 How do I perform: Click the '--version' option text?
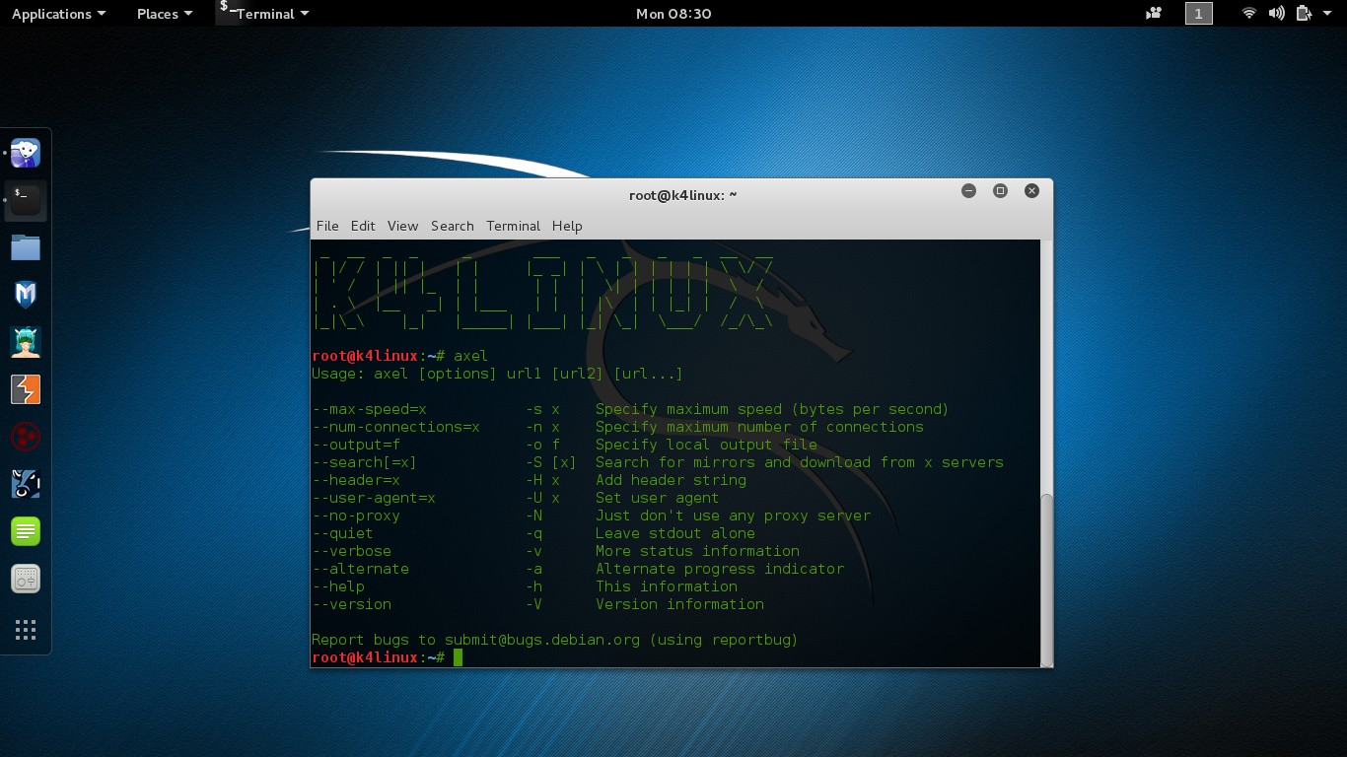coord(351,604)
